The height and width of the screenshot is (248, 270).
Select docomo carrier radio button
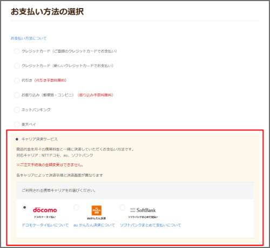click(x=24, y=207)
